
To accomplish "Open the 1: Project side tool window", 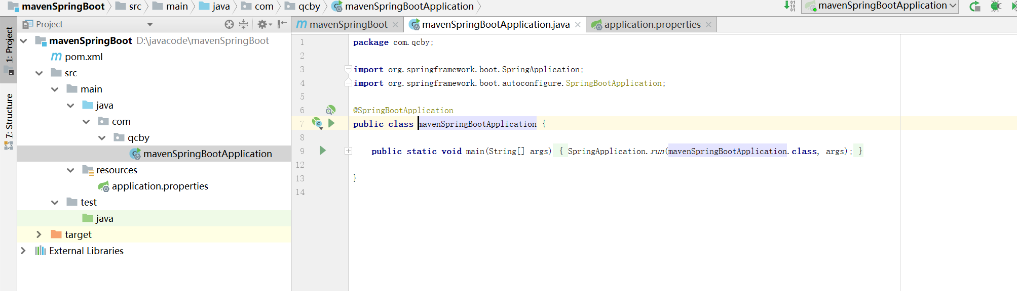I will click(x=9, y=49).
